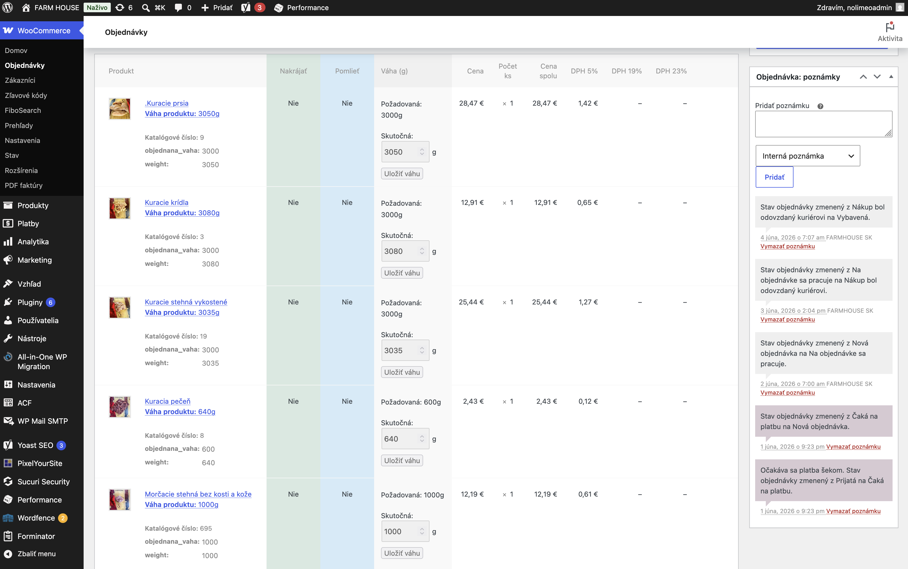The image size is (908, 569).
Task: Delete note dated 3 júna 2026
Action: [x=788, y=320]
